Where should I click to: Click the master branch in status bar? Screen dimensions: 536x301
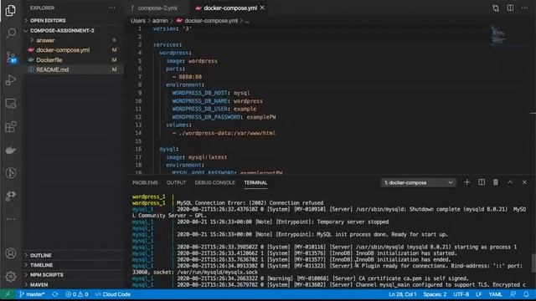pos(32,294)
